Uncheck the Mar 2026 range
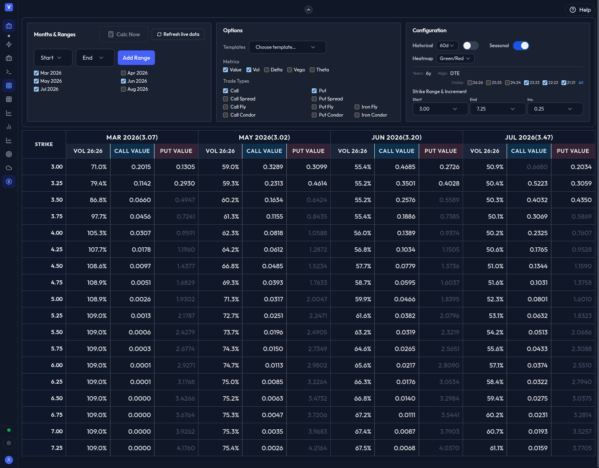Image resolution: width=599 pixels, height=468 pixels. pos(36,73)
